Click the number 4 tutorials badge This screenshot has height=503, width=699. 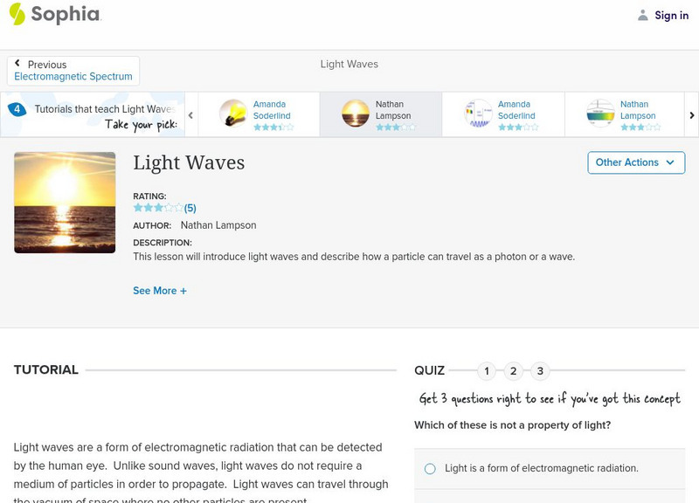pos(17,109)
